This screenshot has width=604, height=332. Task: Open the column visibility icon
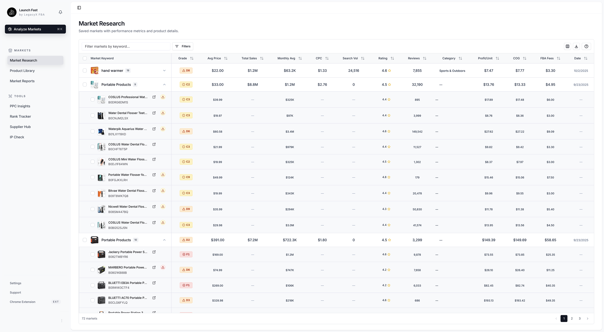pyautogui.click(x=567, y=46)
